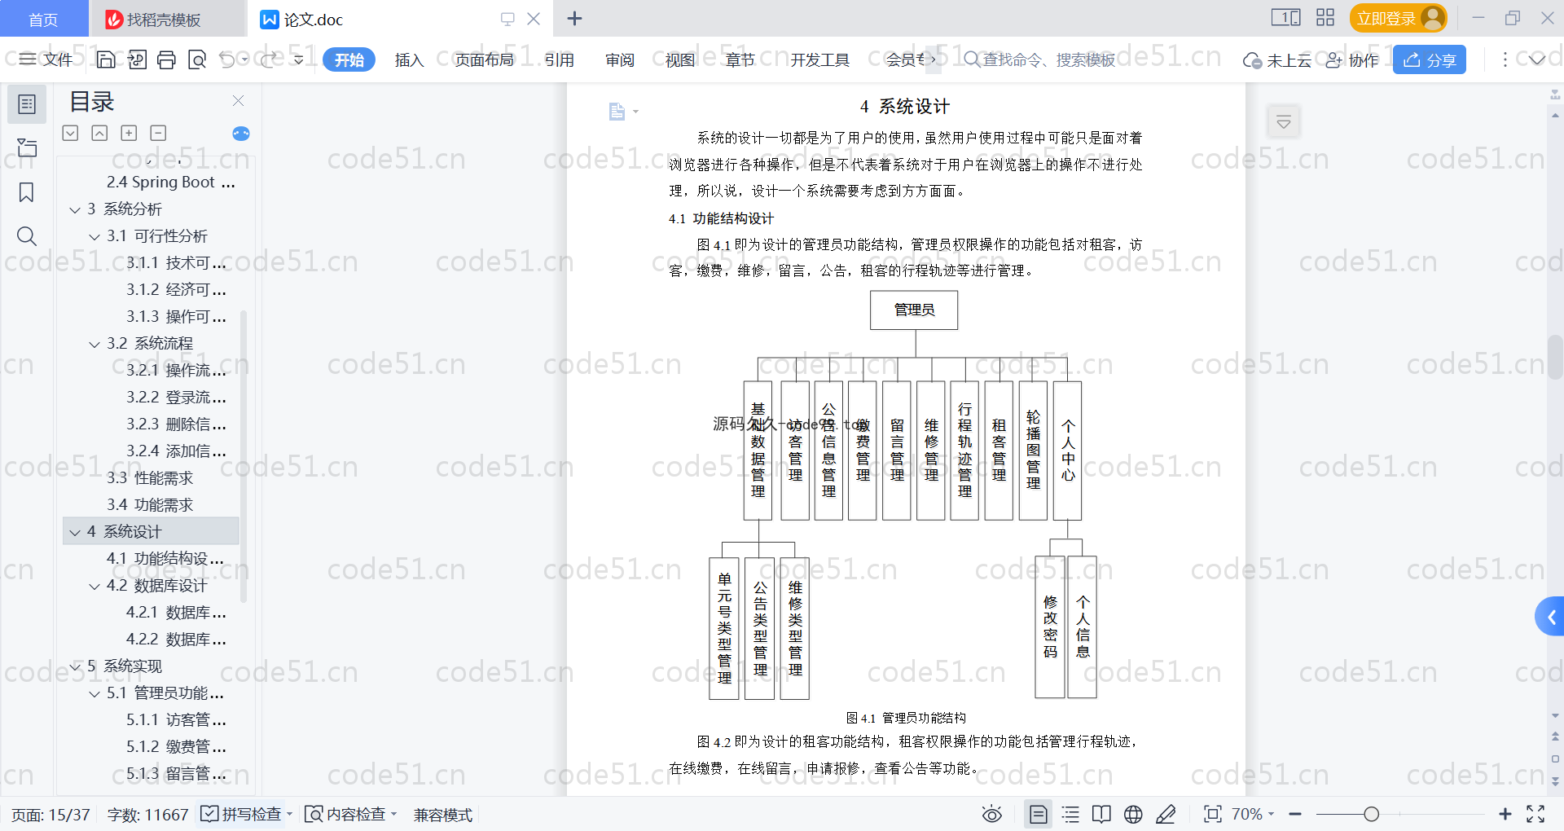Switch to web layout view icon

[x=1133, y=814]
